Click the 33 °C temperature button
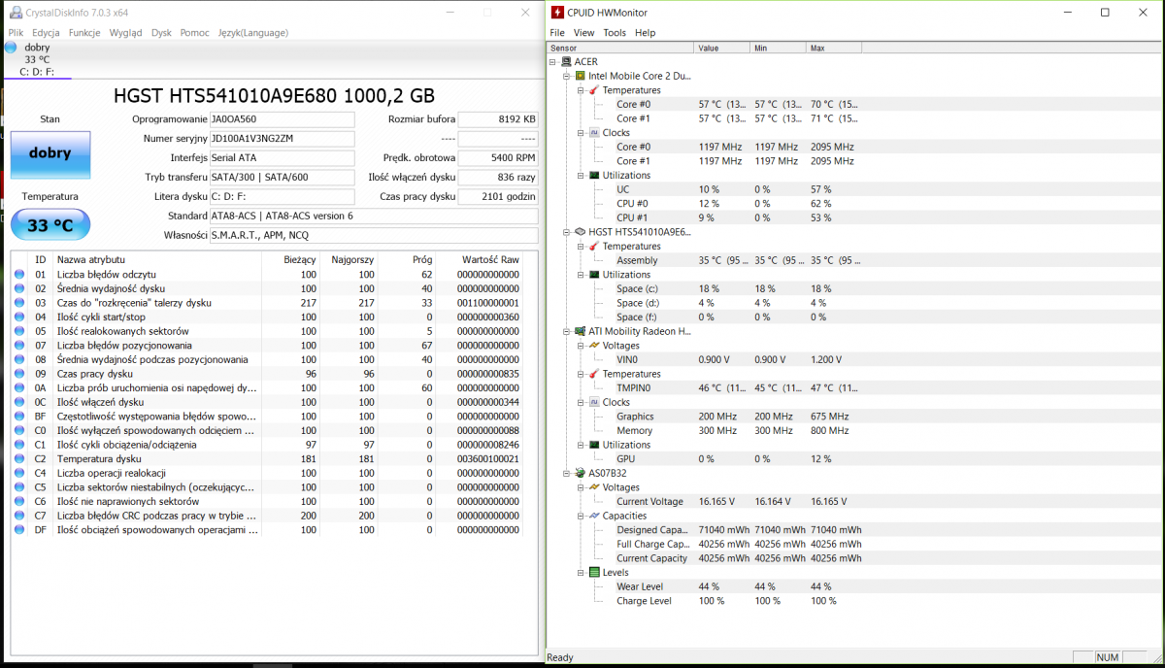 pyautogui.click(x=50, y=225)
